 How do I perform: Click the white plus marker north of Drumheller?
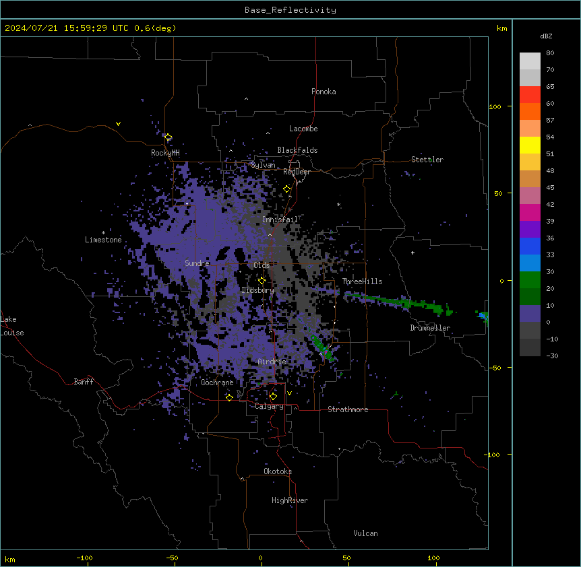tap(412, 253)
